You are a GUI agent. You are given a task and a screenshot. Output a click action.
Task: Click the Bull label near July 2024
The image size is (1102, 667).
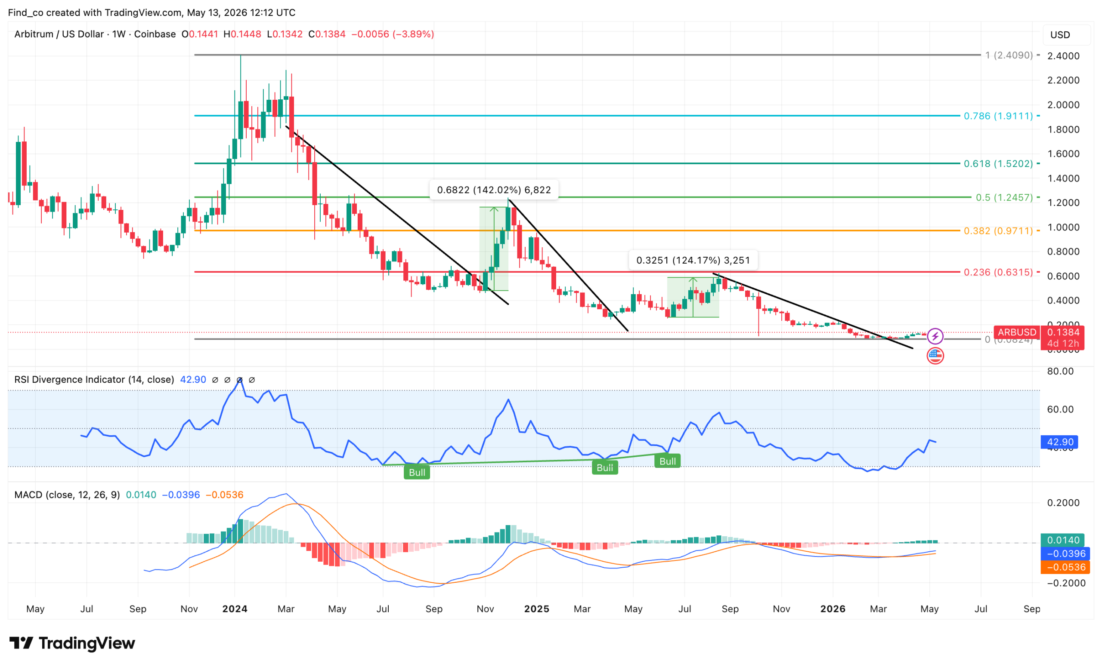(417, 472)
